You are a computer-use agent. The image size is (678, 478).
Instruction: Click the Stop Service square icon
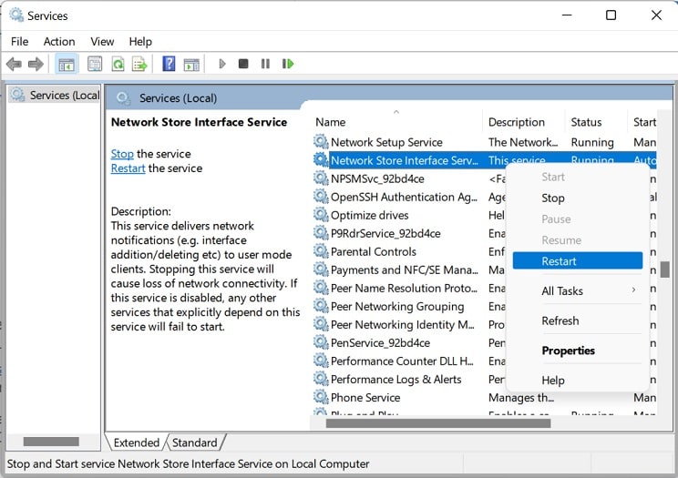243,64
